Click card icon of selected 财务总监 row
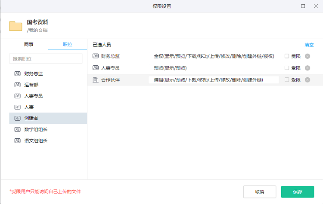323x204 pixels. coord(96,56)
